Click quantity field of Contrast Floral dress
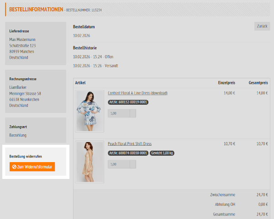274x219 pixels. pos(119,113)
